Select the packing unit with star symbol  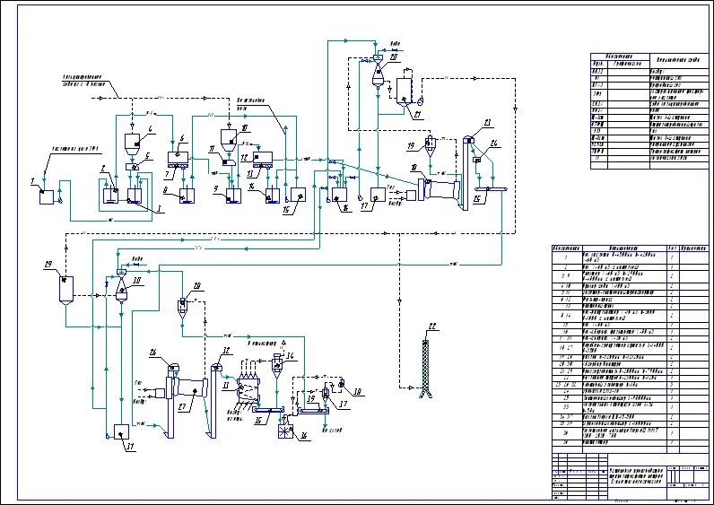tap(285, 431)
